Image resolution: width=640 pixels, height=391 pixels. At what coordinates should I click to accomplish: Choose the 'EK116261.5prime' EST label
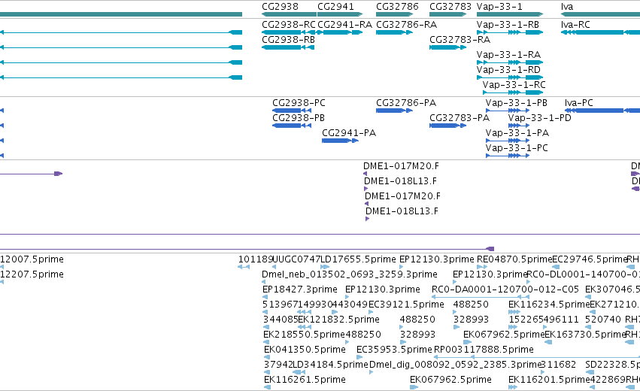pyautogui.click(x=305, y=380)
